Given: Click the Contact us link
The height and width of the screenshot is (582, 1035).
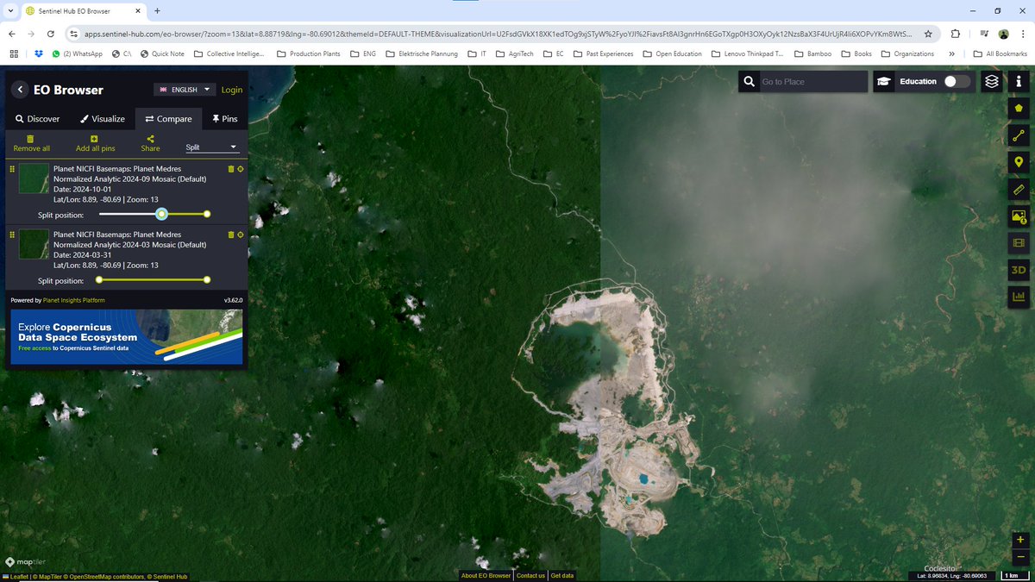Looking at the screenshot, I should pos(530,575).
